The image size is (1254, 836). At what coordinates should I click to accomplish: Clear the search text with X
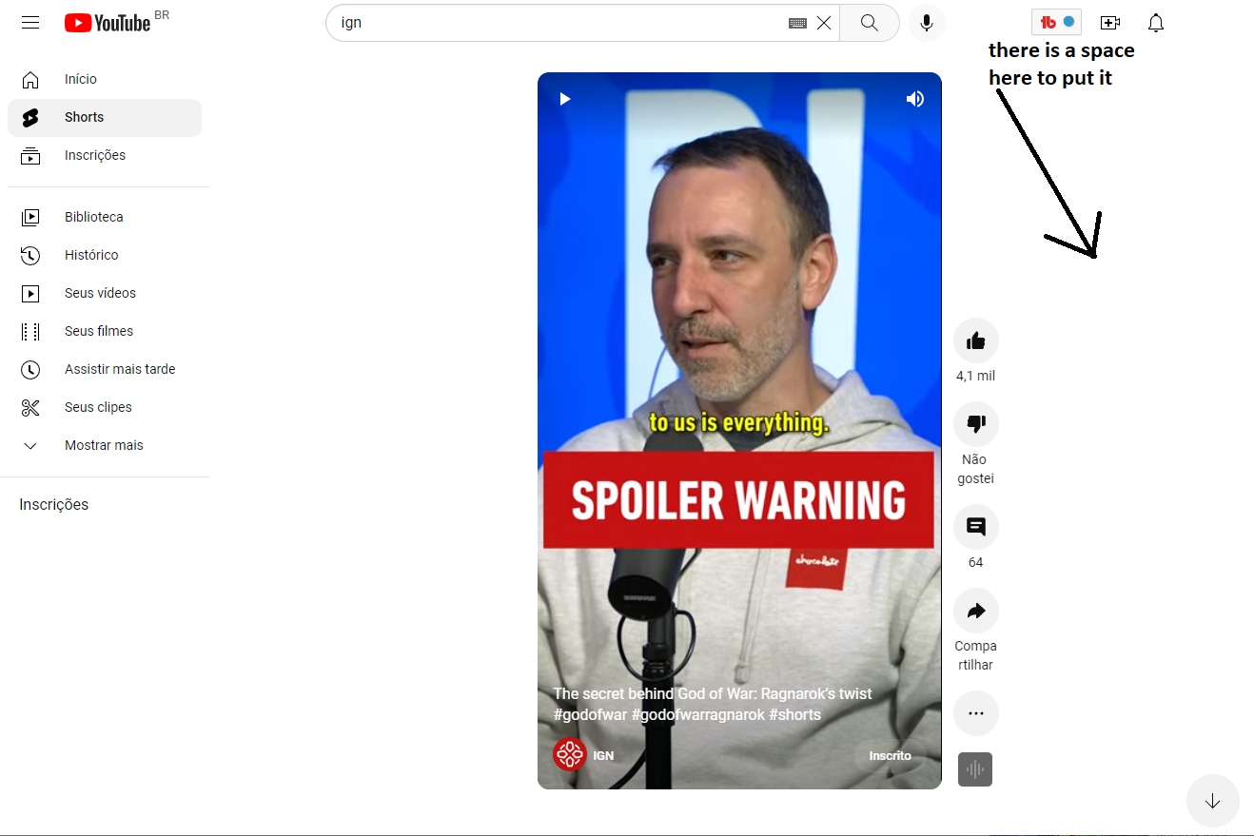(824, 23)
